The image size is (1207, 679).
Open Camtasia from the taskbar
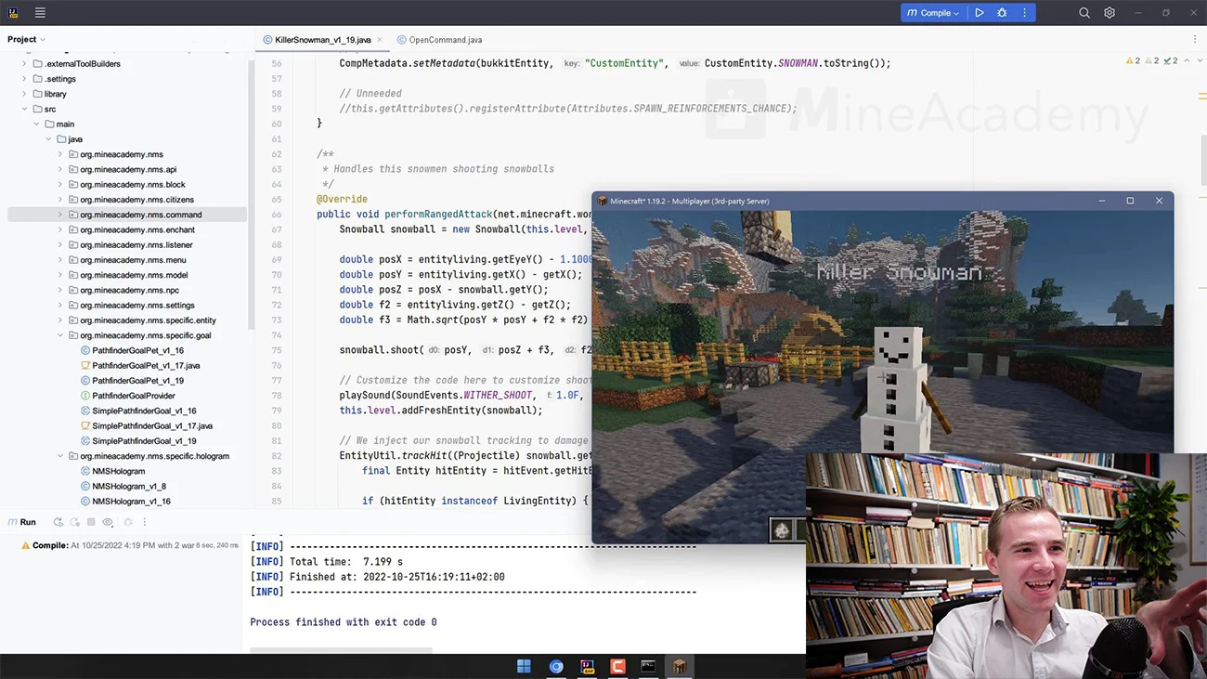[617, 666]
